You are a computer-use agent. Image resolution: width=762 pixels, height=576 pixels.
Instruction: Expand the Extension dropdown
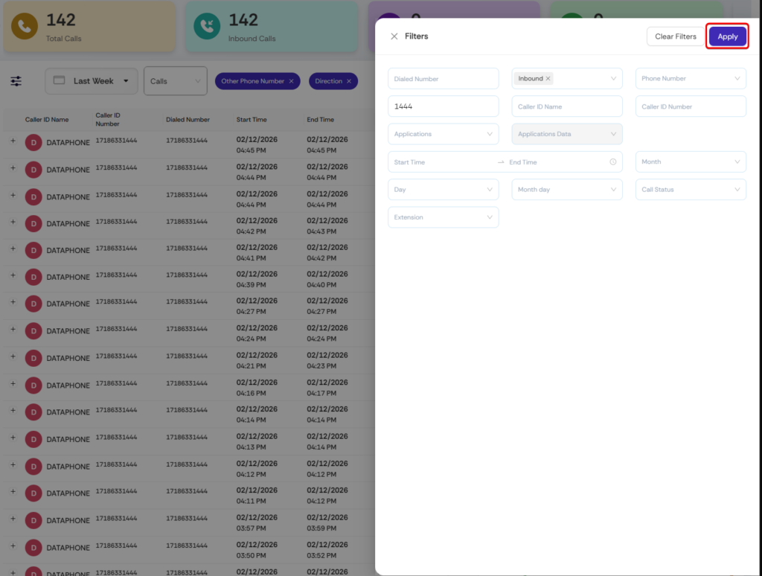pyautogui.click(x=443, y=217)
